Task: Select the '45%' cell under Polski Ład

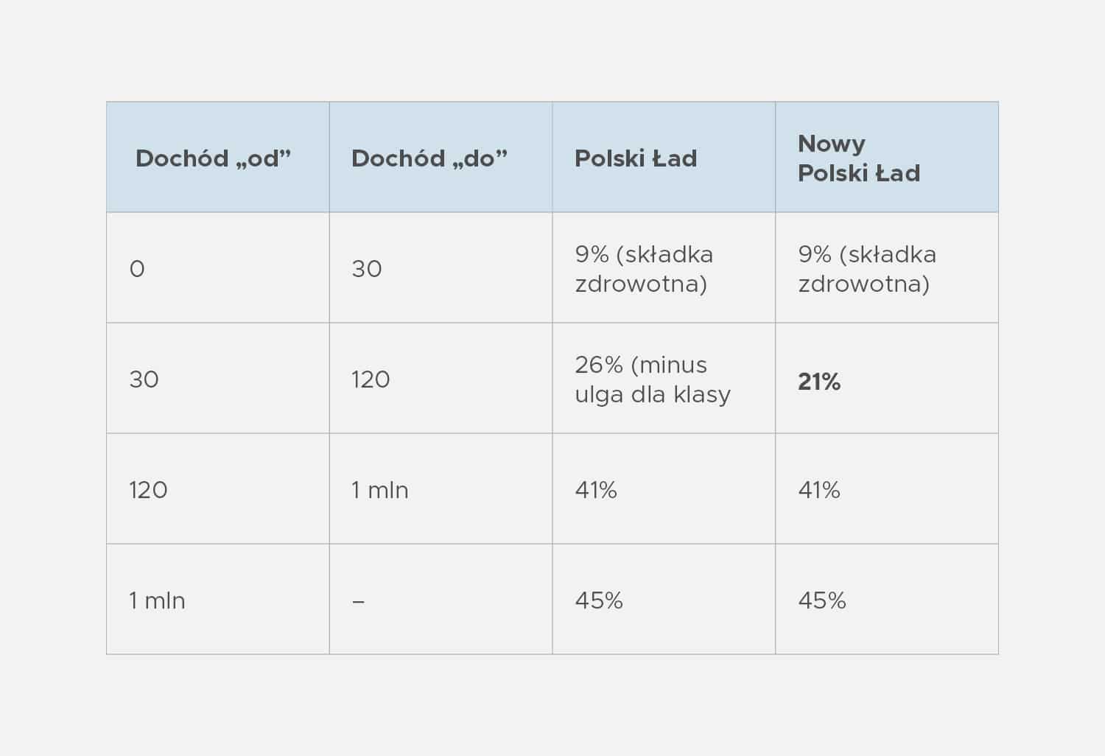Action: click(599, 601)
